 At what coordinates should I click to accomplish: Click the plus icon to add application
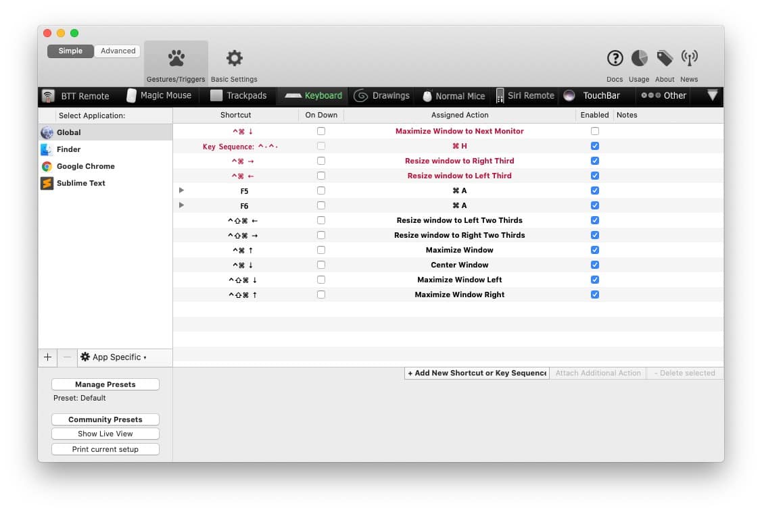(47, 357)
